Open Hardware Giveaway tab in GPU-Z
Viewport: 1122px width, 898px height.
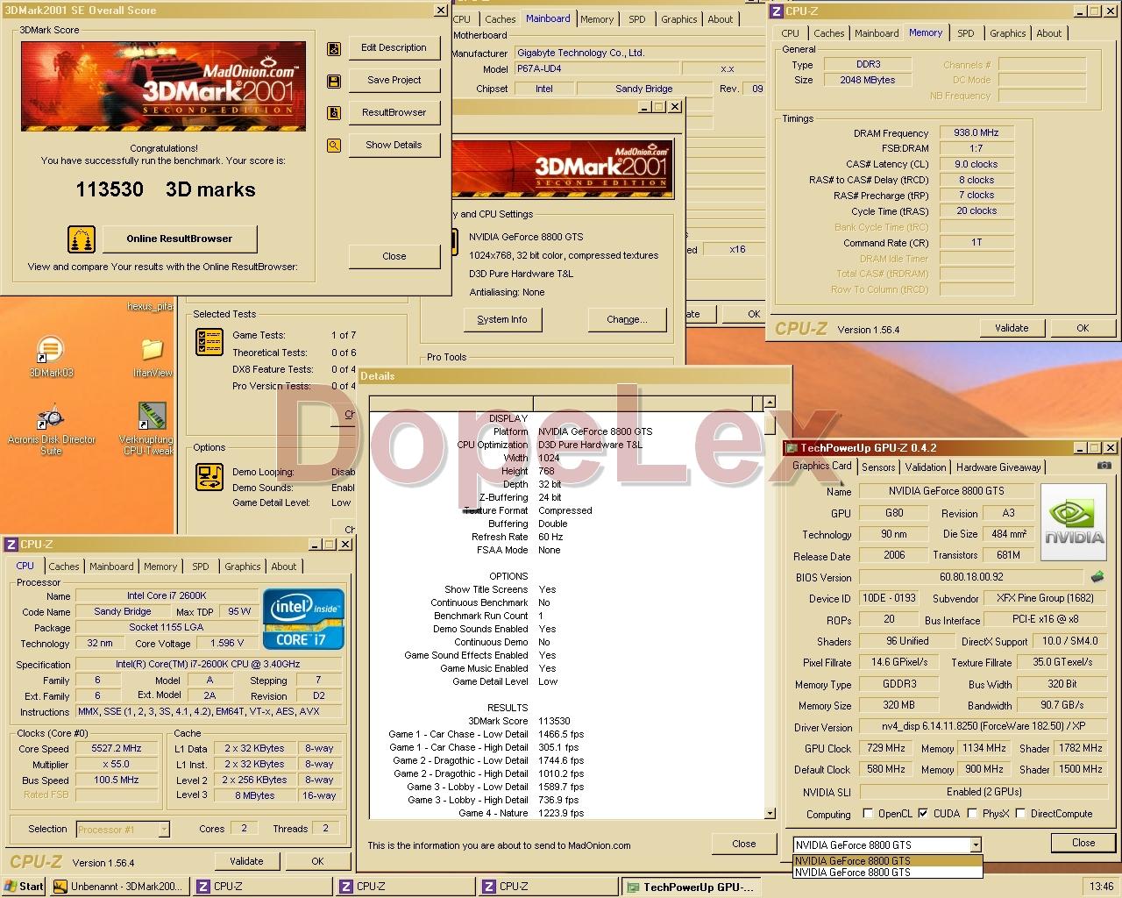(998, 467)
